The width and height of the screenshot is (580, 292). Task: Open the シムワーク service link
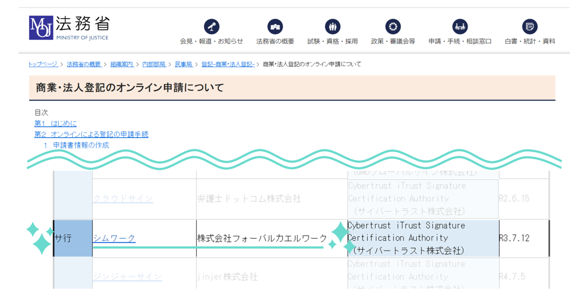[x=114, y=238]
